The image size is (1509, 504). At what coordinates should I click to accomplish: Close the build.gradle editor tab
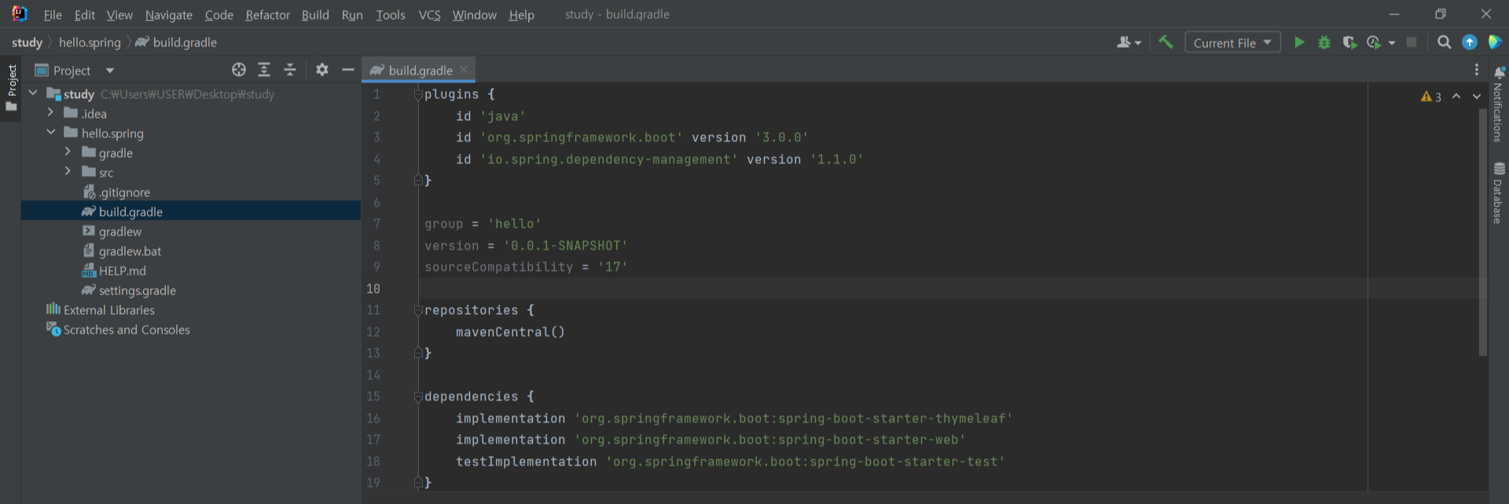click(x=464, y=70)
